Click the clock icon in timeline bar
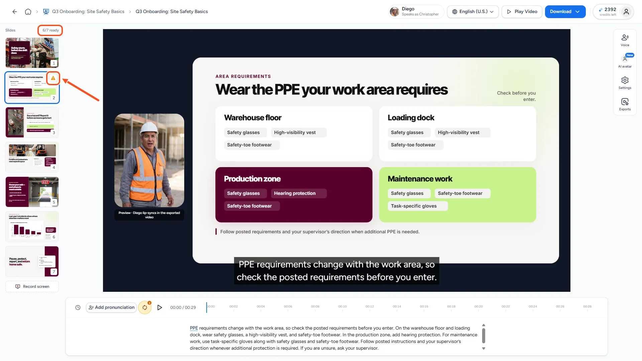The image size is (642, 361). 78,308
